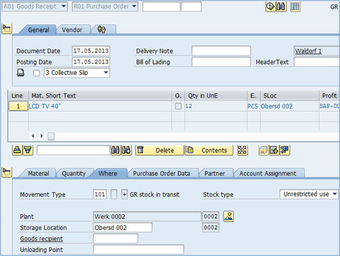The height and width of the screenshot is (256, 340).
Task: Collapse the header data section toggle icon
Action: (x=7, y=29)
